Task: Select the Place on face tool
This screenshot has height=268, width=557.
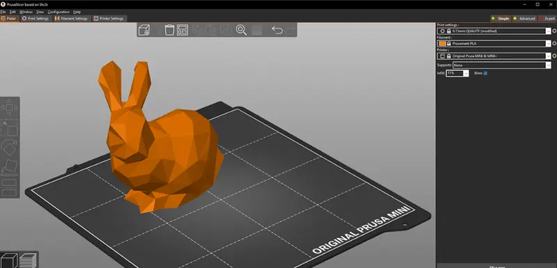Action: [x=9, y=167]
